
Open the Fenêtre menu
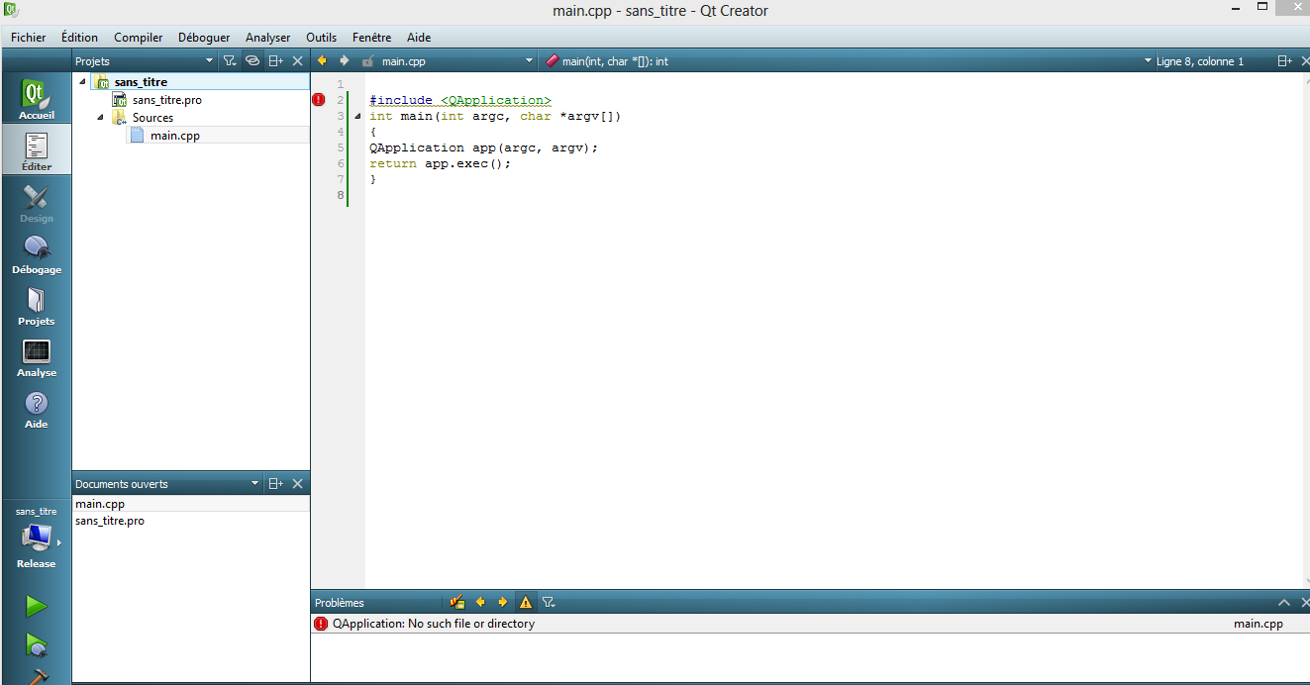tap(371, 38)
